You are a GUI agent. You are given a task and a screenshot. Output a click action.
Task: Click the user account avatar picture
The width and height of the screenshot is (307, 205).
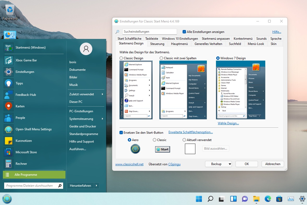click(86, 49)
